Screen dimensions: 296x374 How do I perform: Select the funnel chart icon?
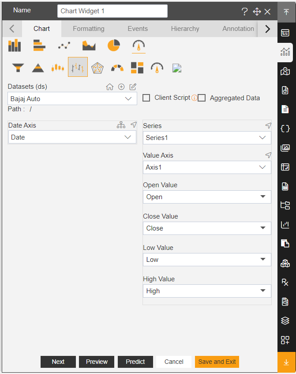pos(18,68)
